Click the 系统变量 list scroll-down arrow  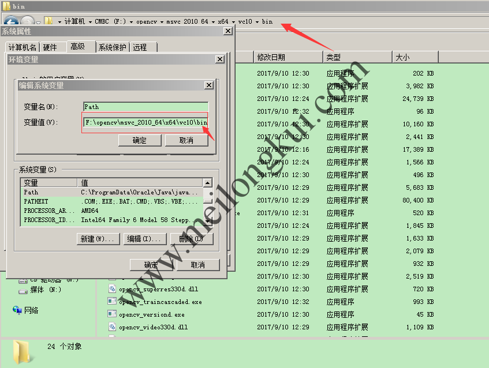tap(207, 221)
